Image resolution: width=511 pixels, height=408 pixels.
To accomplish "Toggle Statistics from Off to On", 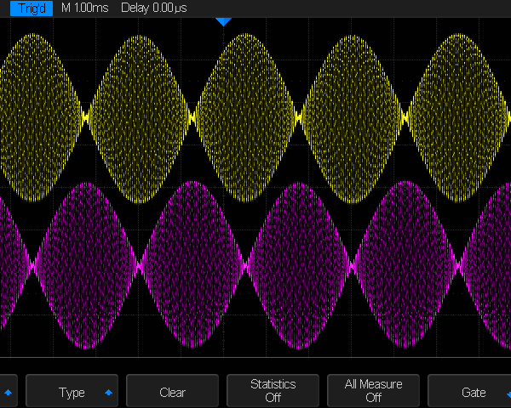I will coord(273,391).
